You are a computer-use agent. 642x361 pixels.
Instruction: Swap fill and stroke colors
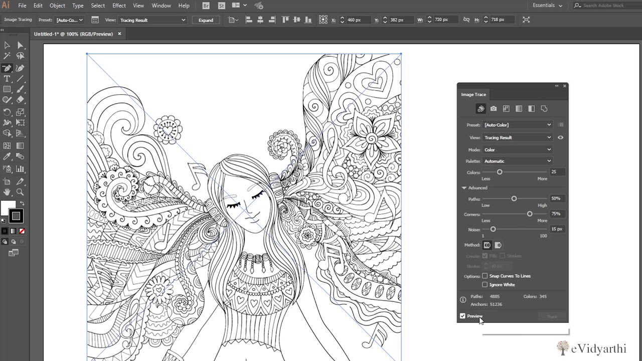pos(22,204)
